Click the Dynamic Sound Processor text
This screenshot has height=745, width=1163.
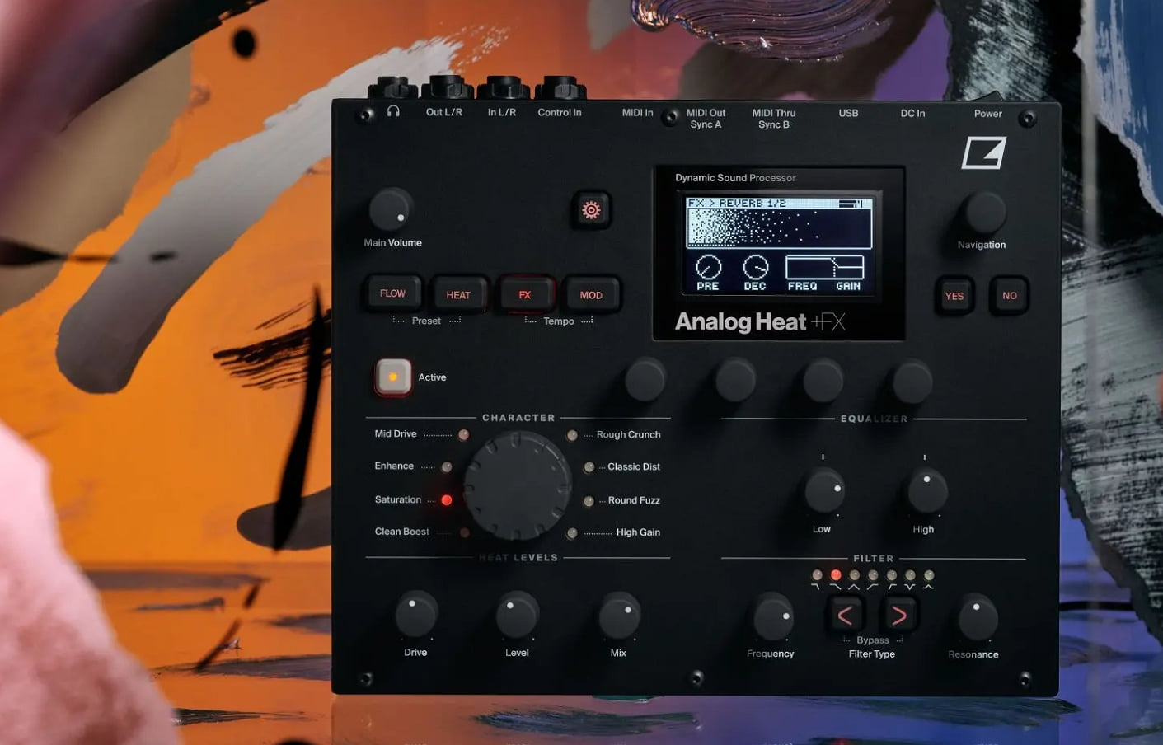(x=735, y=177)
